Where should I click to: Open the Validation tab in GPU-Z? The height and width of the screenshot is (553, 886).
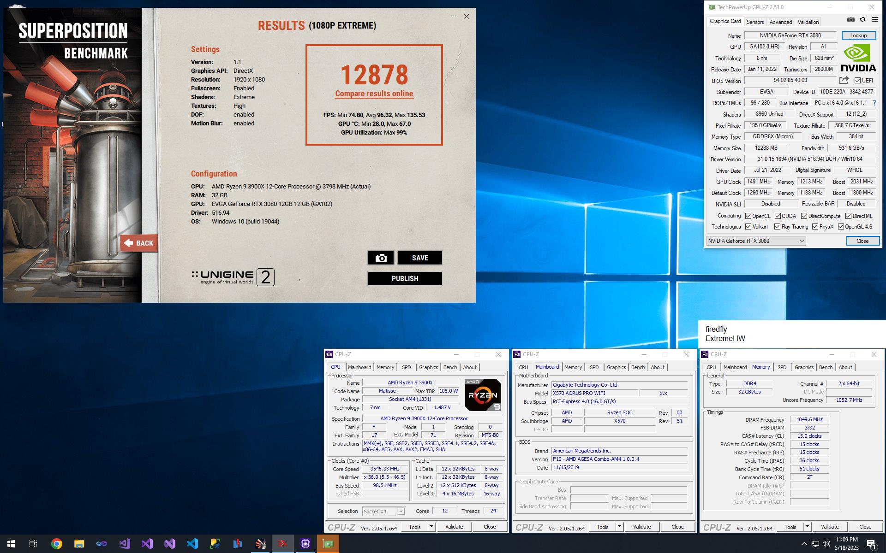tap(808, 22)
